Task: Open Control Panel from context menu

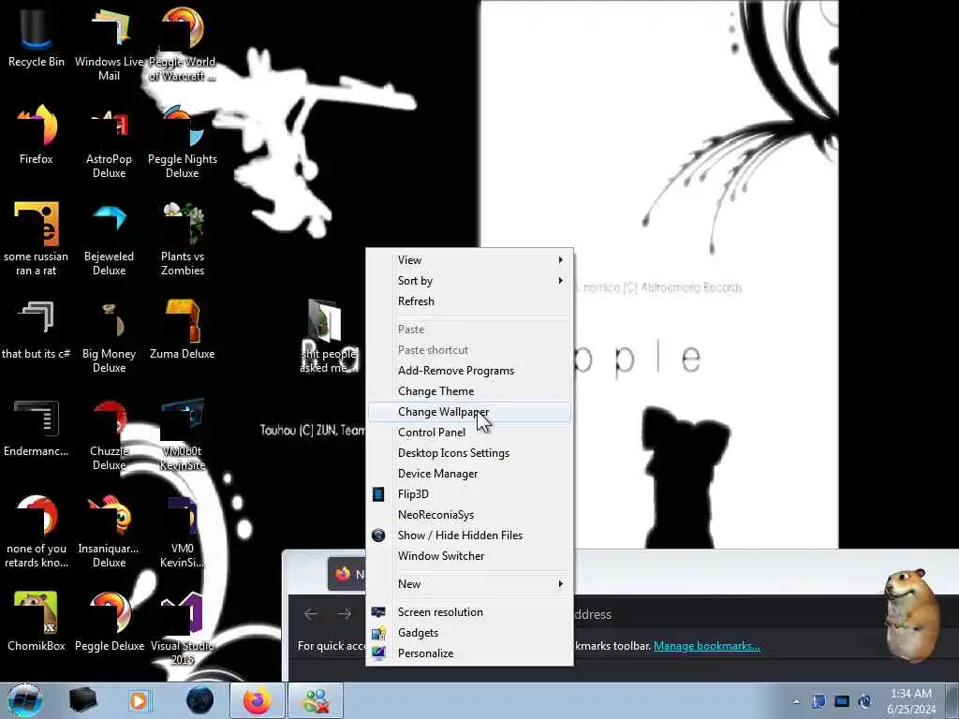Action: click(470, 433)
